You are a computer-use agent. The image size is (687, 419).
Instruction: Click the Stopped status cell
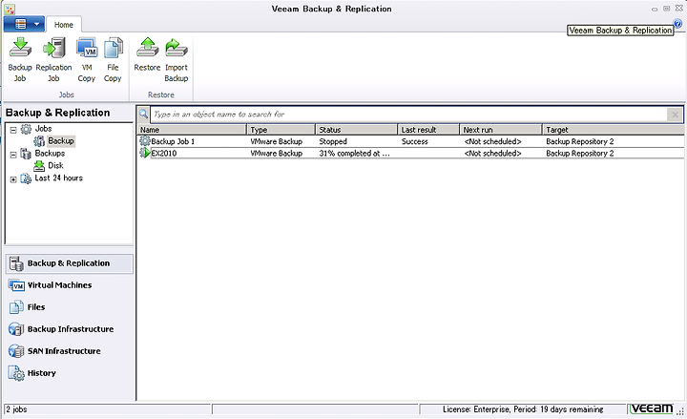(x=333, y=141)
